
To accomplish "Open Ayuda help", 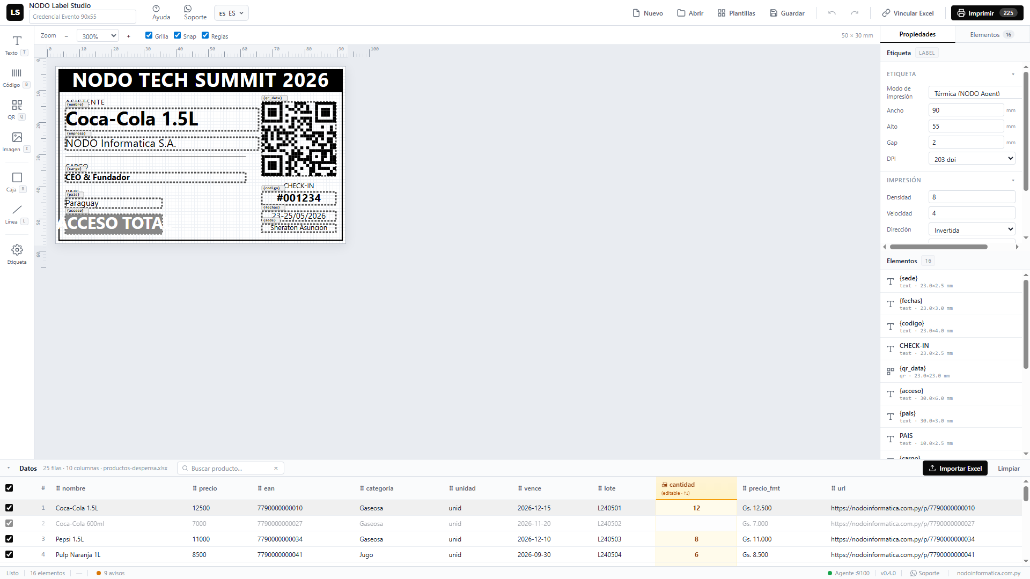I will pos(161,13).
